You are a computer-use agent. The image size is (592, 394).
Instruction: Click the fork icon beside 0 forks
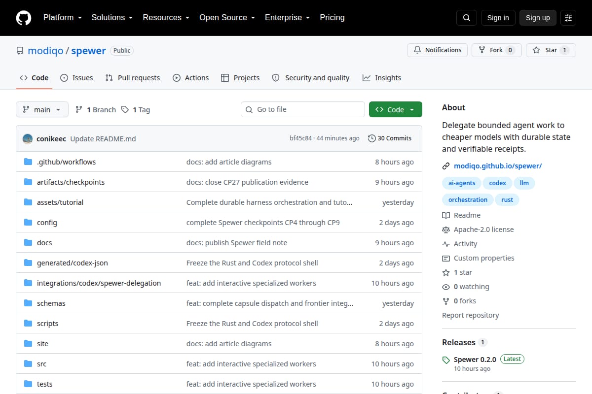[446, 301]
